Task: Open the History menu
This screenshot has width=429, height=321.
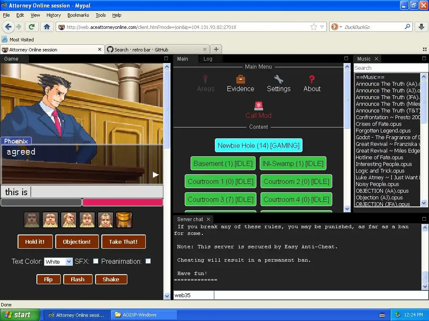Action: [x=54, y=15]
